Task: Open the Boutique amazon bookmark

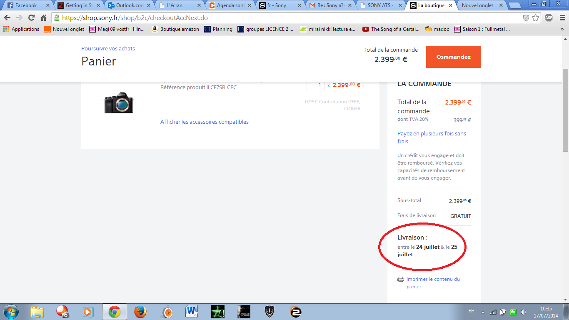Action: [175, 29]
